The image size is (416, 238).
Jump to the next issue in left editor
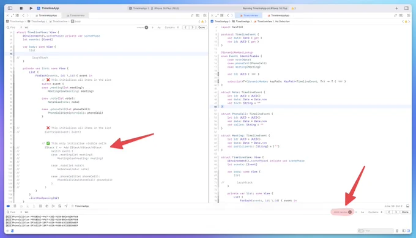click(206, 21)
